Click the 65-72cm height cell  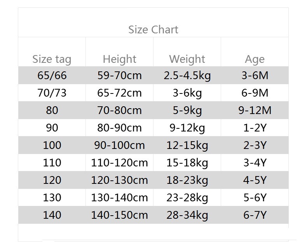(x=119, y=93)
